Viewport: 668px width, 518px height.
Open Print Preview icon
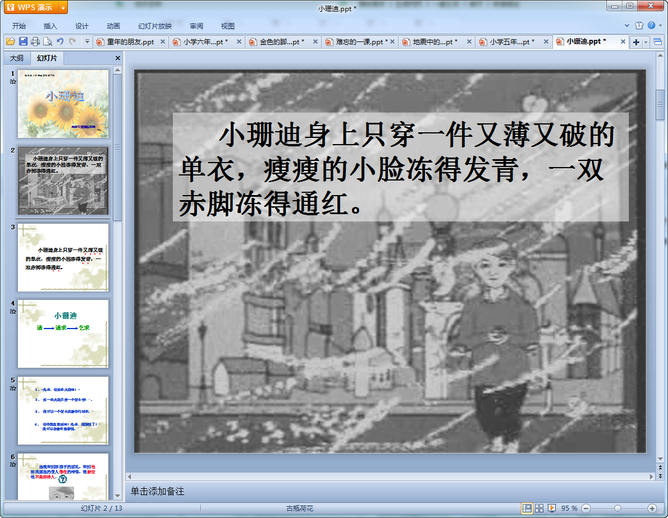[x=48, y=41]
